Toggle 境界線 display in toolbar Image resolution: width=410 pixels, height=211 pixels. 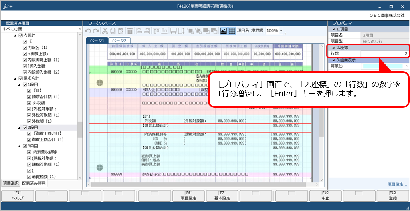(257, 30)
